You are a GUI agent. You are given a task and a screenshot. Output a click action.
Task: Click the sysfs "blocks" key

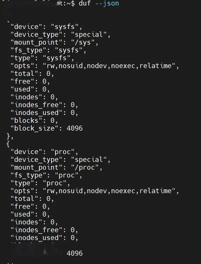coord(26,121)
